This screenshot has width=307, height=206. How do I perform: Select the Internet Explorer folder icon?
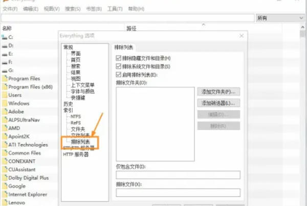point(4,194)
